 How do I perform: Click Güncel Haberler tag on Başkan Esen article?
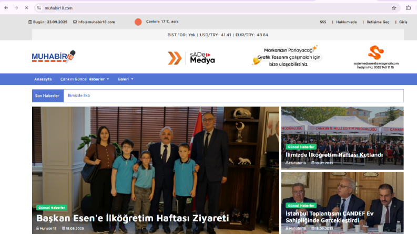click(x=52, y=208)
